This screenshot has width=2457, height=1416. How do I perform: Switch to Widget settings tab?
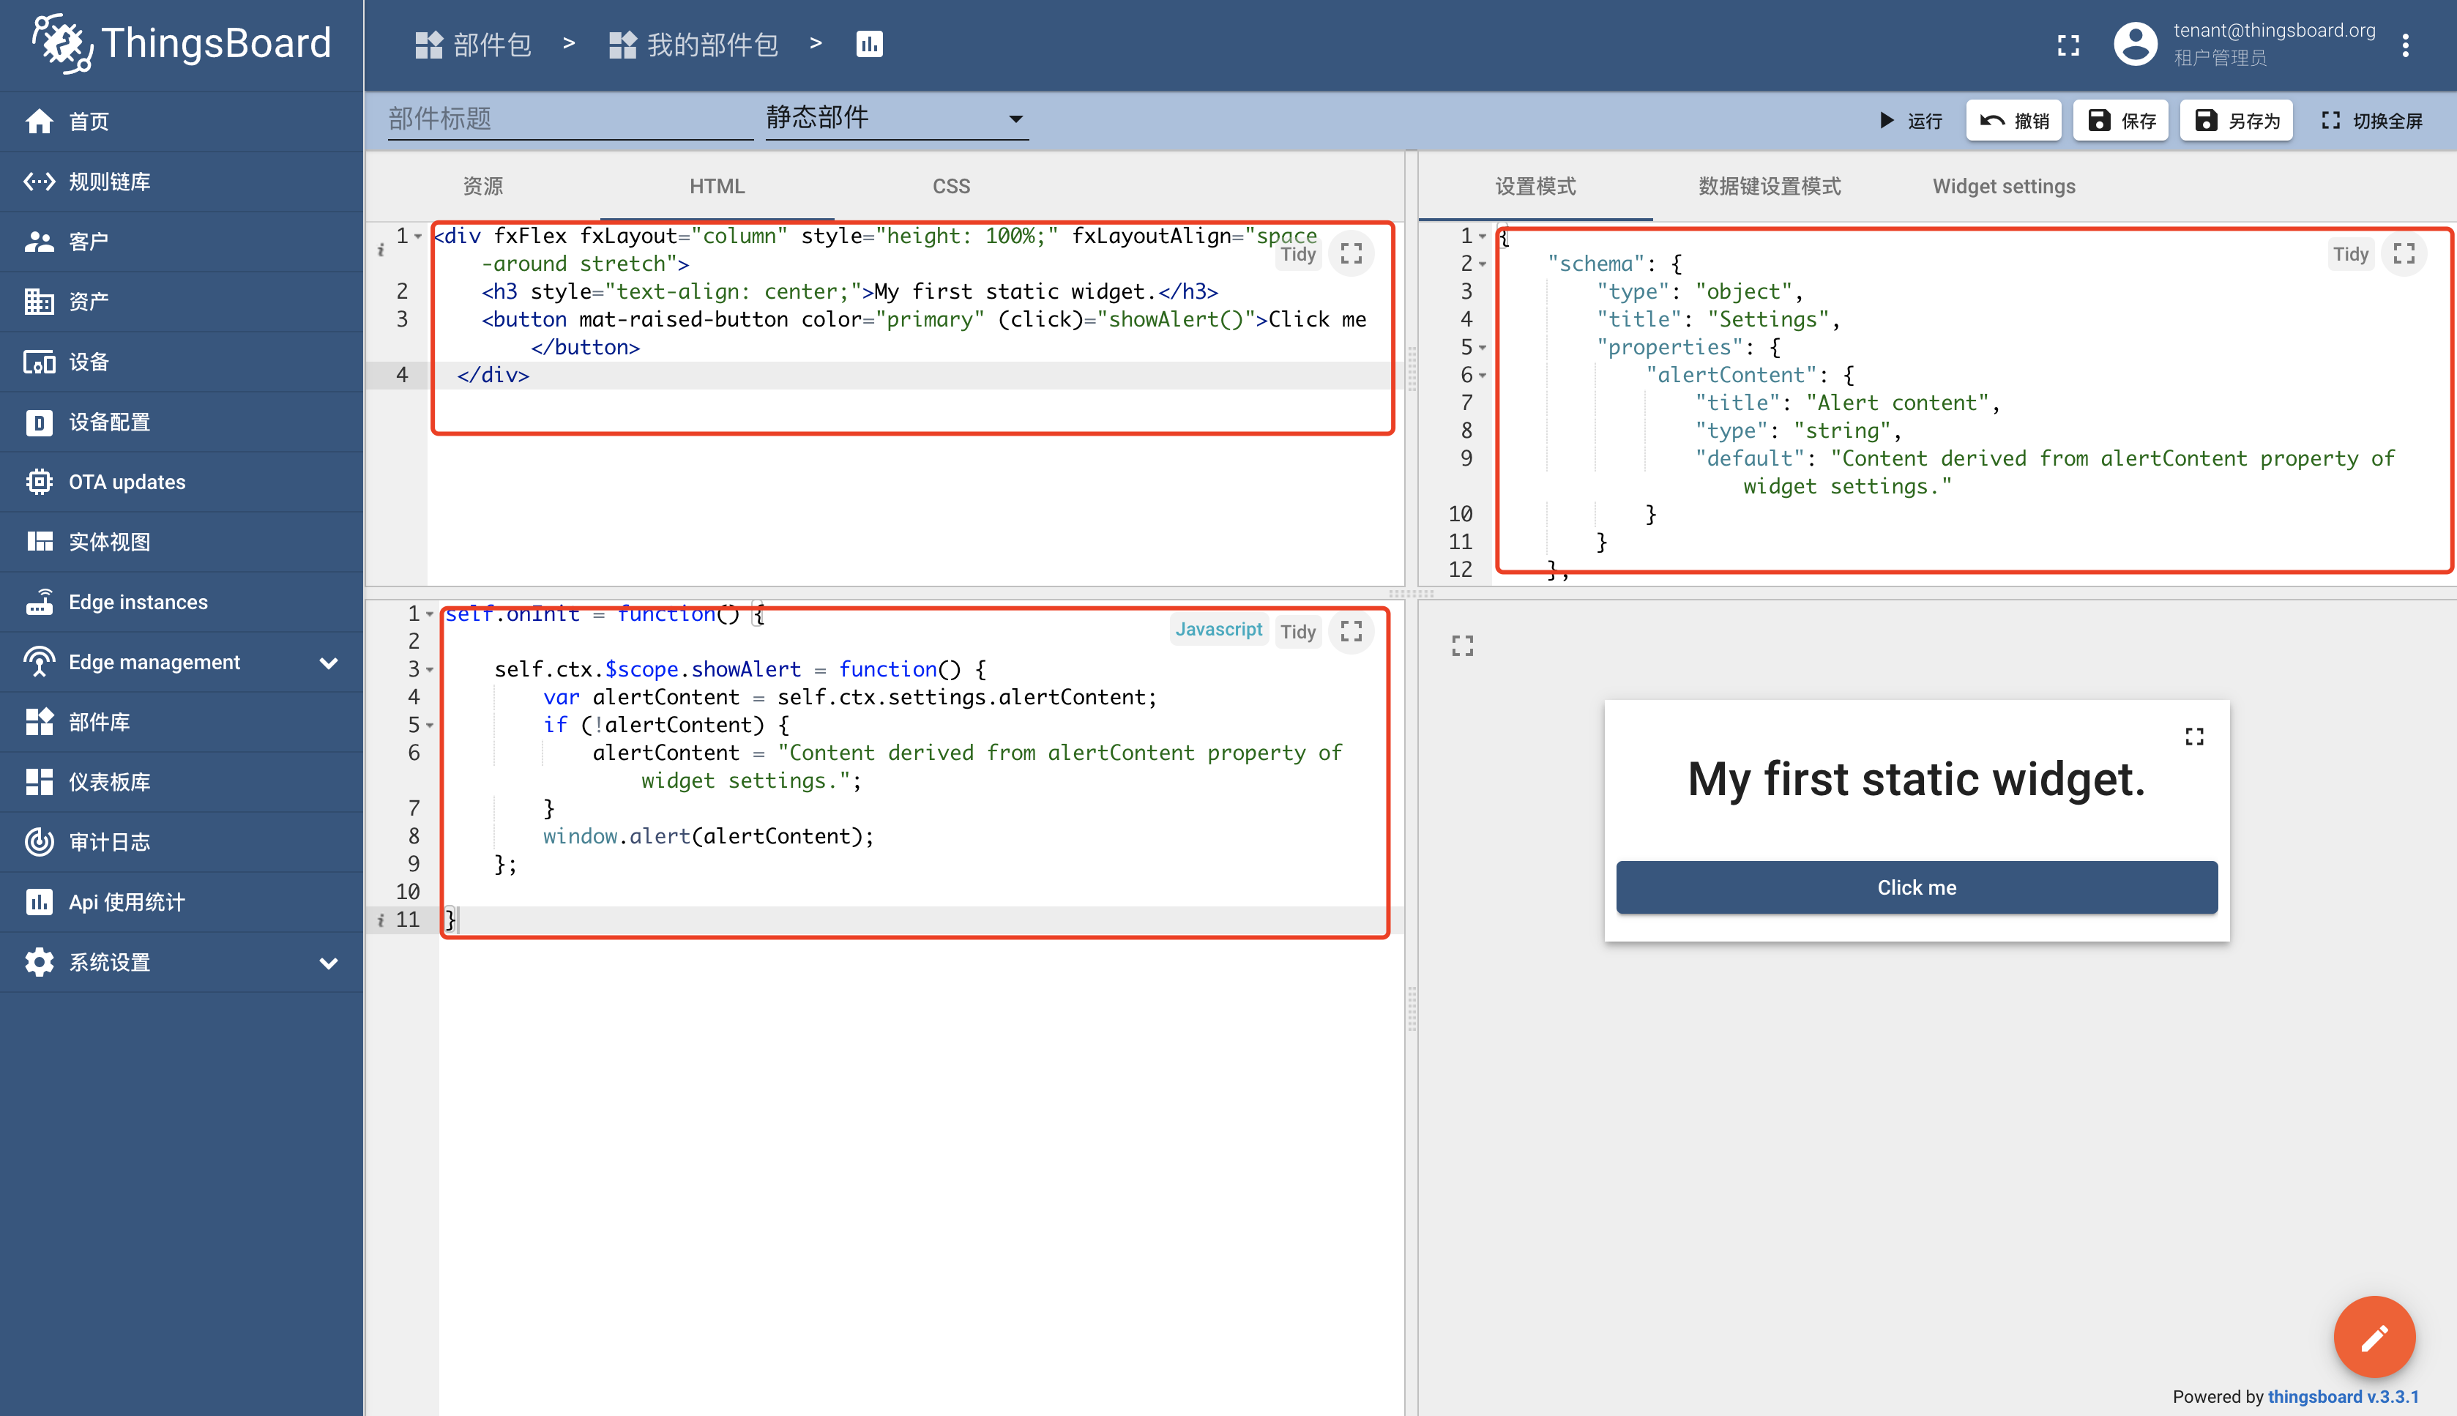coord(2004,186)
